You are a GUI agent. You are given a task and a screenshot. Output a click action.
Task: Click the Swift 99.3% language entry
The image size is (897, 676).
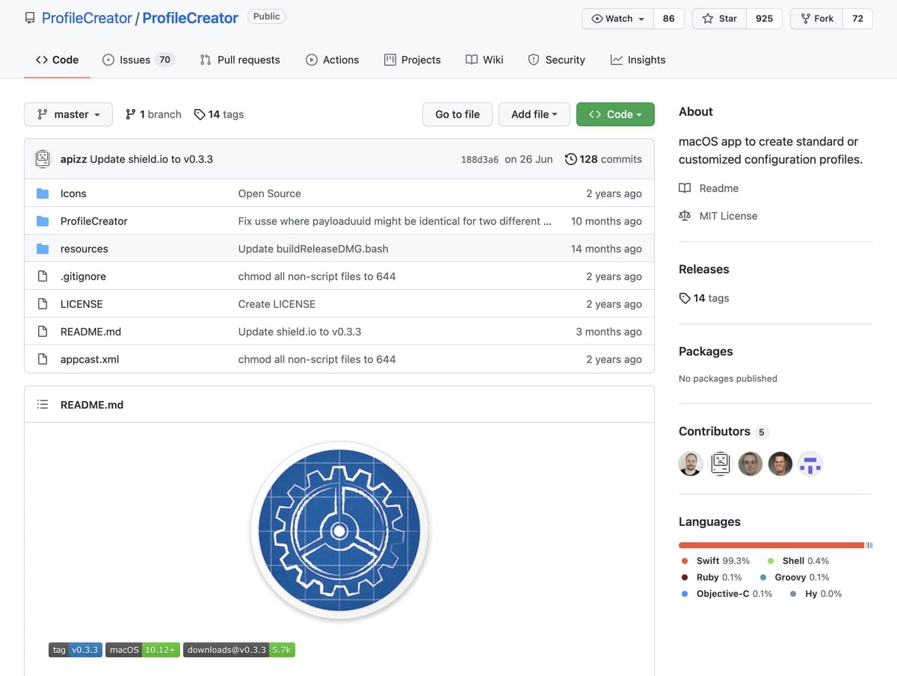click(x=715, y=561)
